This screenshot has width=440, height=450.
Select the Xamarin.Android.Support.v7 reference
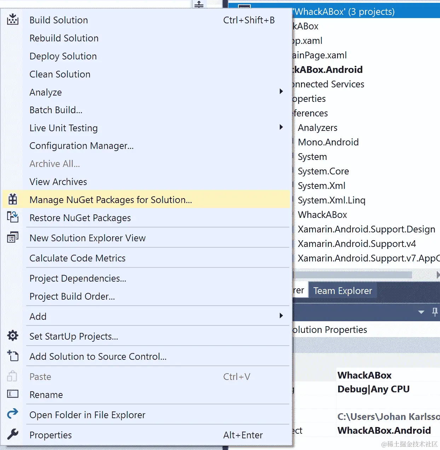point(369,258)
